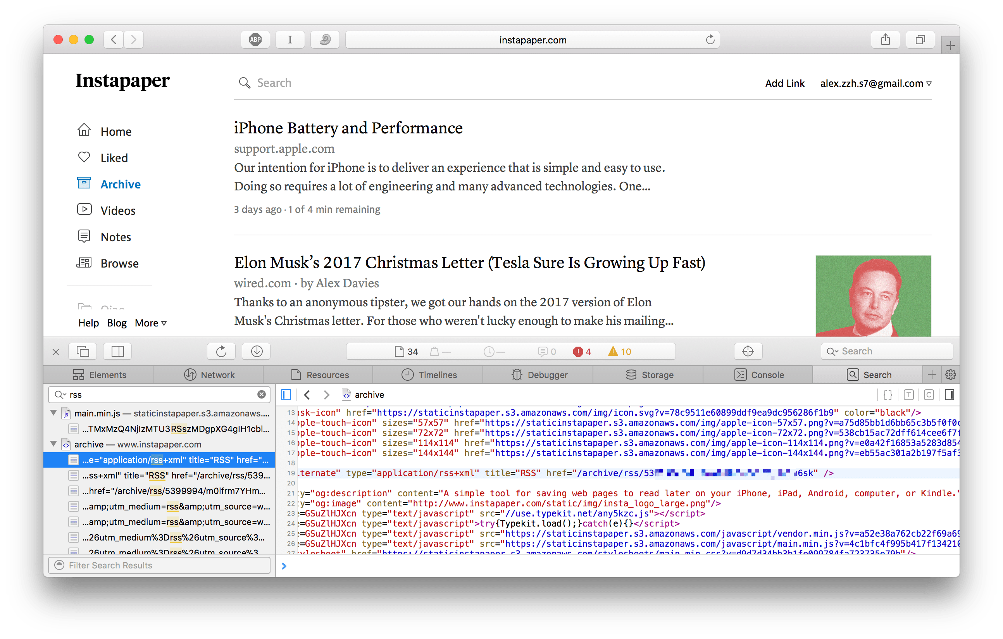Image resolution: width=1003 pixels, height=639 pixels.
Task: Open the account email dropdown
Action: tap(875, 83)
